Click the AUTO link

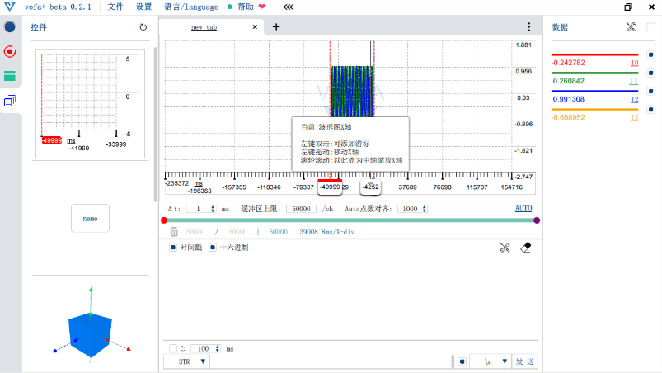tap(523, 209)
